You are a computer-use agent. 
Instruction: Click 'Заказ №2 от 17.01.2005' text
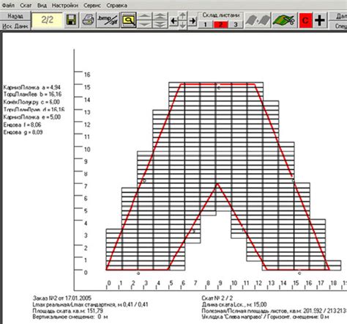click(x=62, y=298)
